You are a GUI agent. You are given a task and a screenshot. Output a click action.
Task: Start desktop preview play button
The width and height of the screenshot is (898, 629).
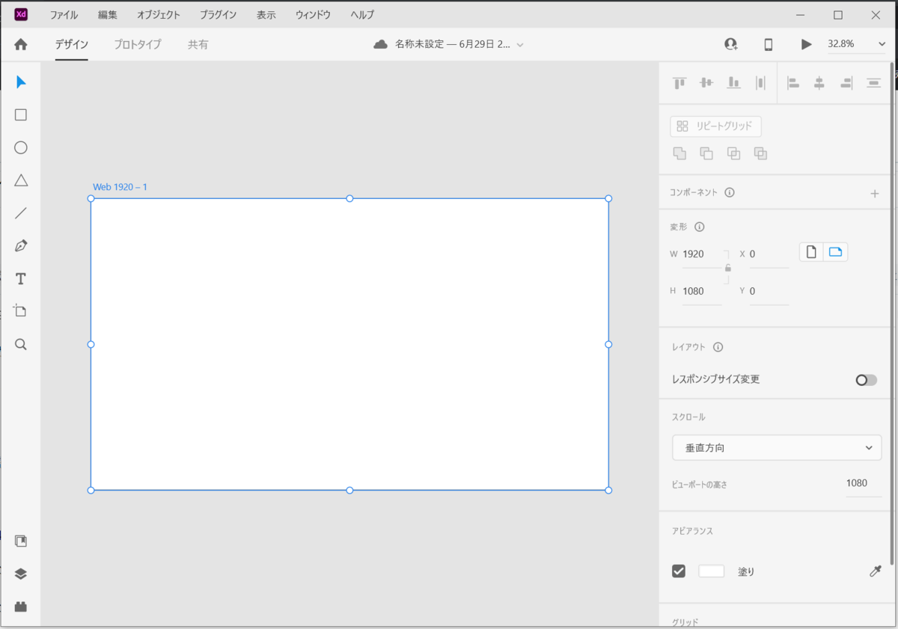point(806,44)
